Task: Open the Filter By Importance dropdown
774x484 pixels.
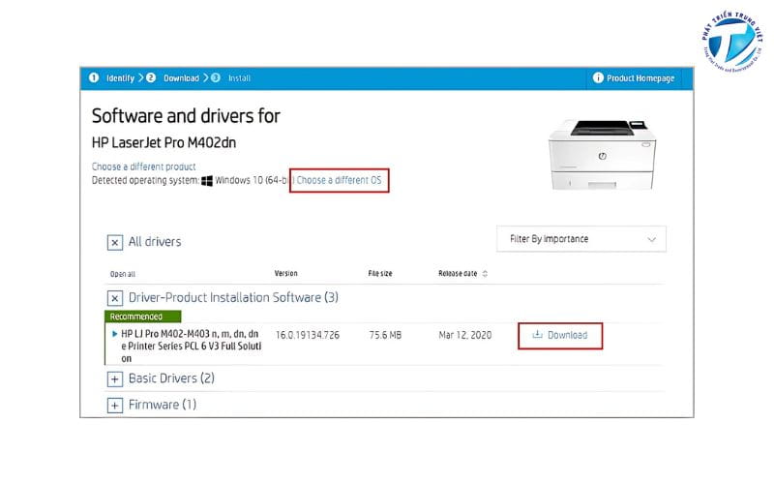Action: (x=580, y=239)
